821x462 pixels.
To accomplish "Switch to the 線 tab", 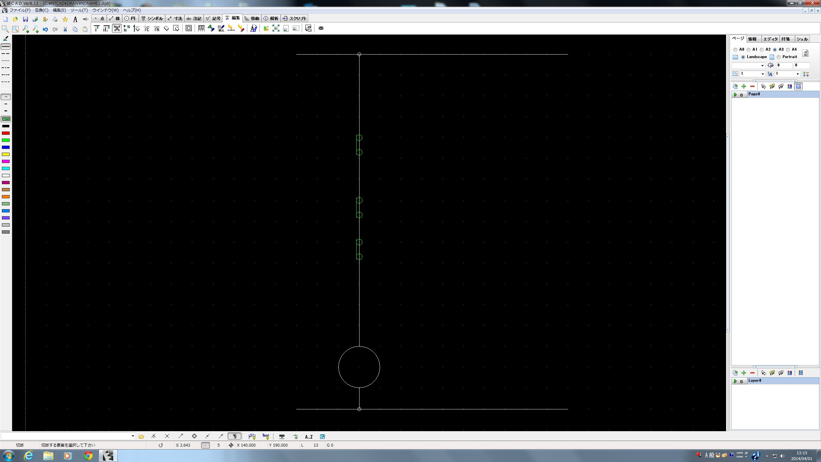I will tap(114, 19).
